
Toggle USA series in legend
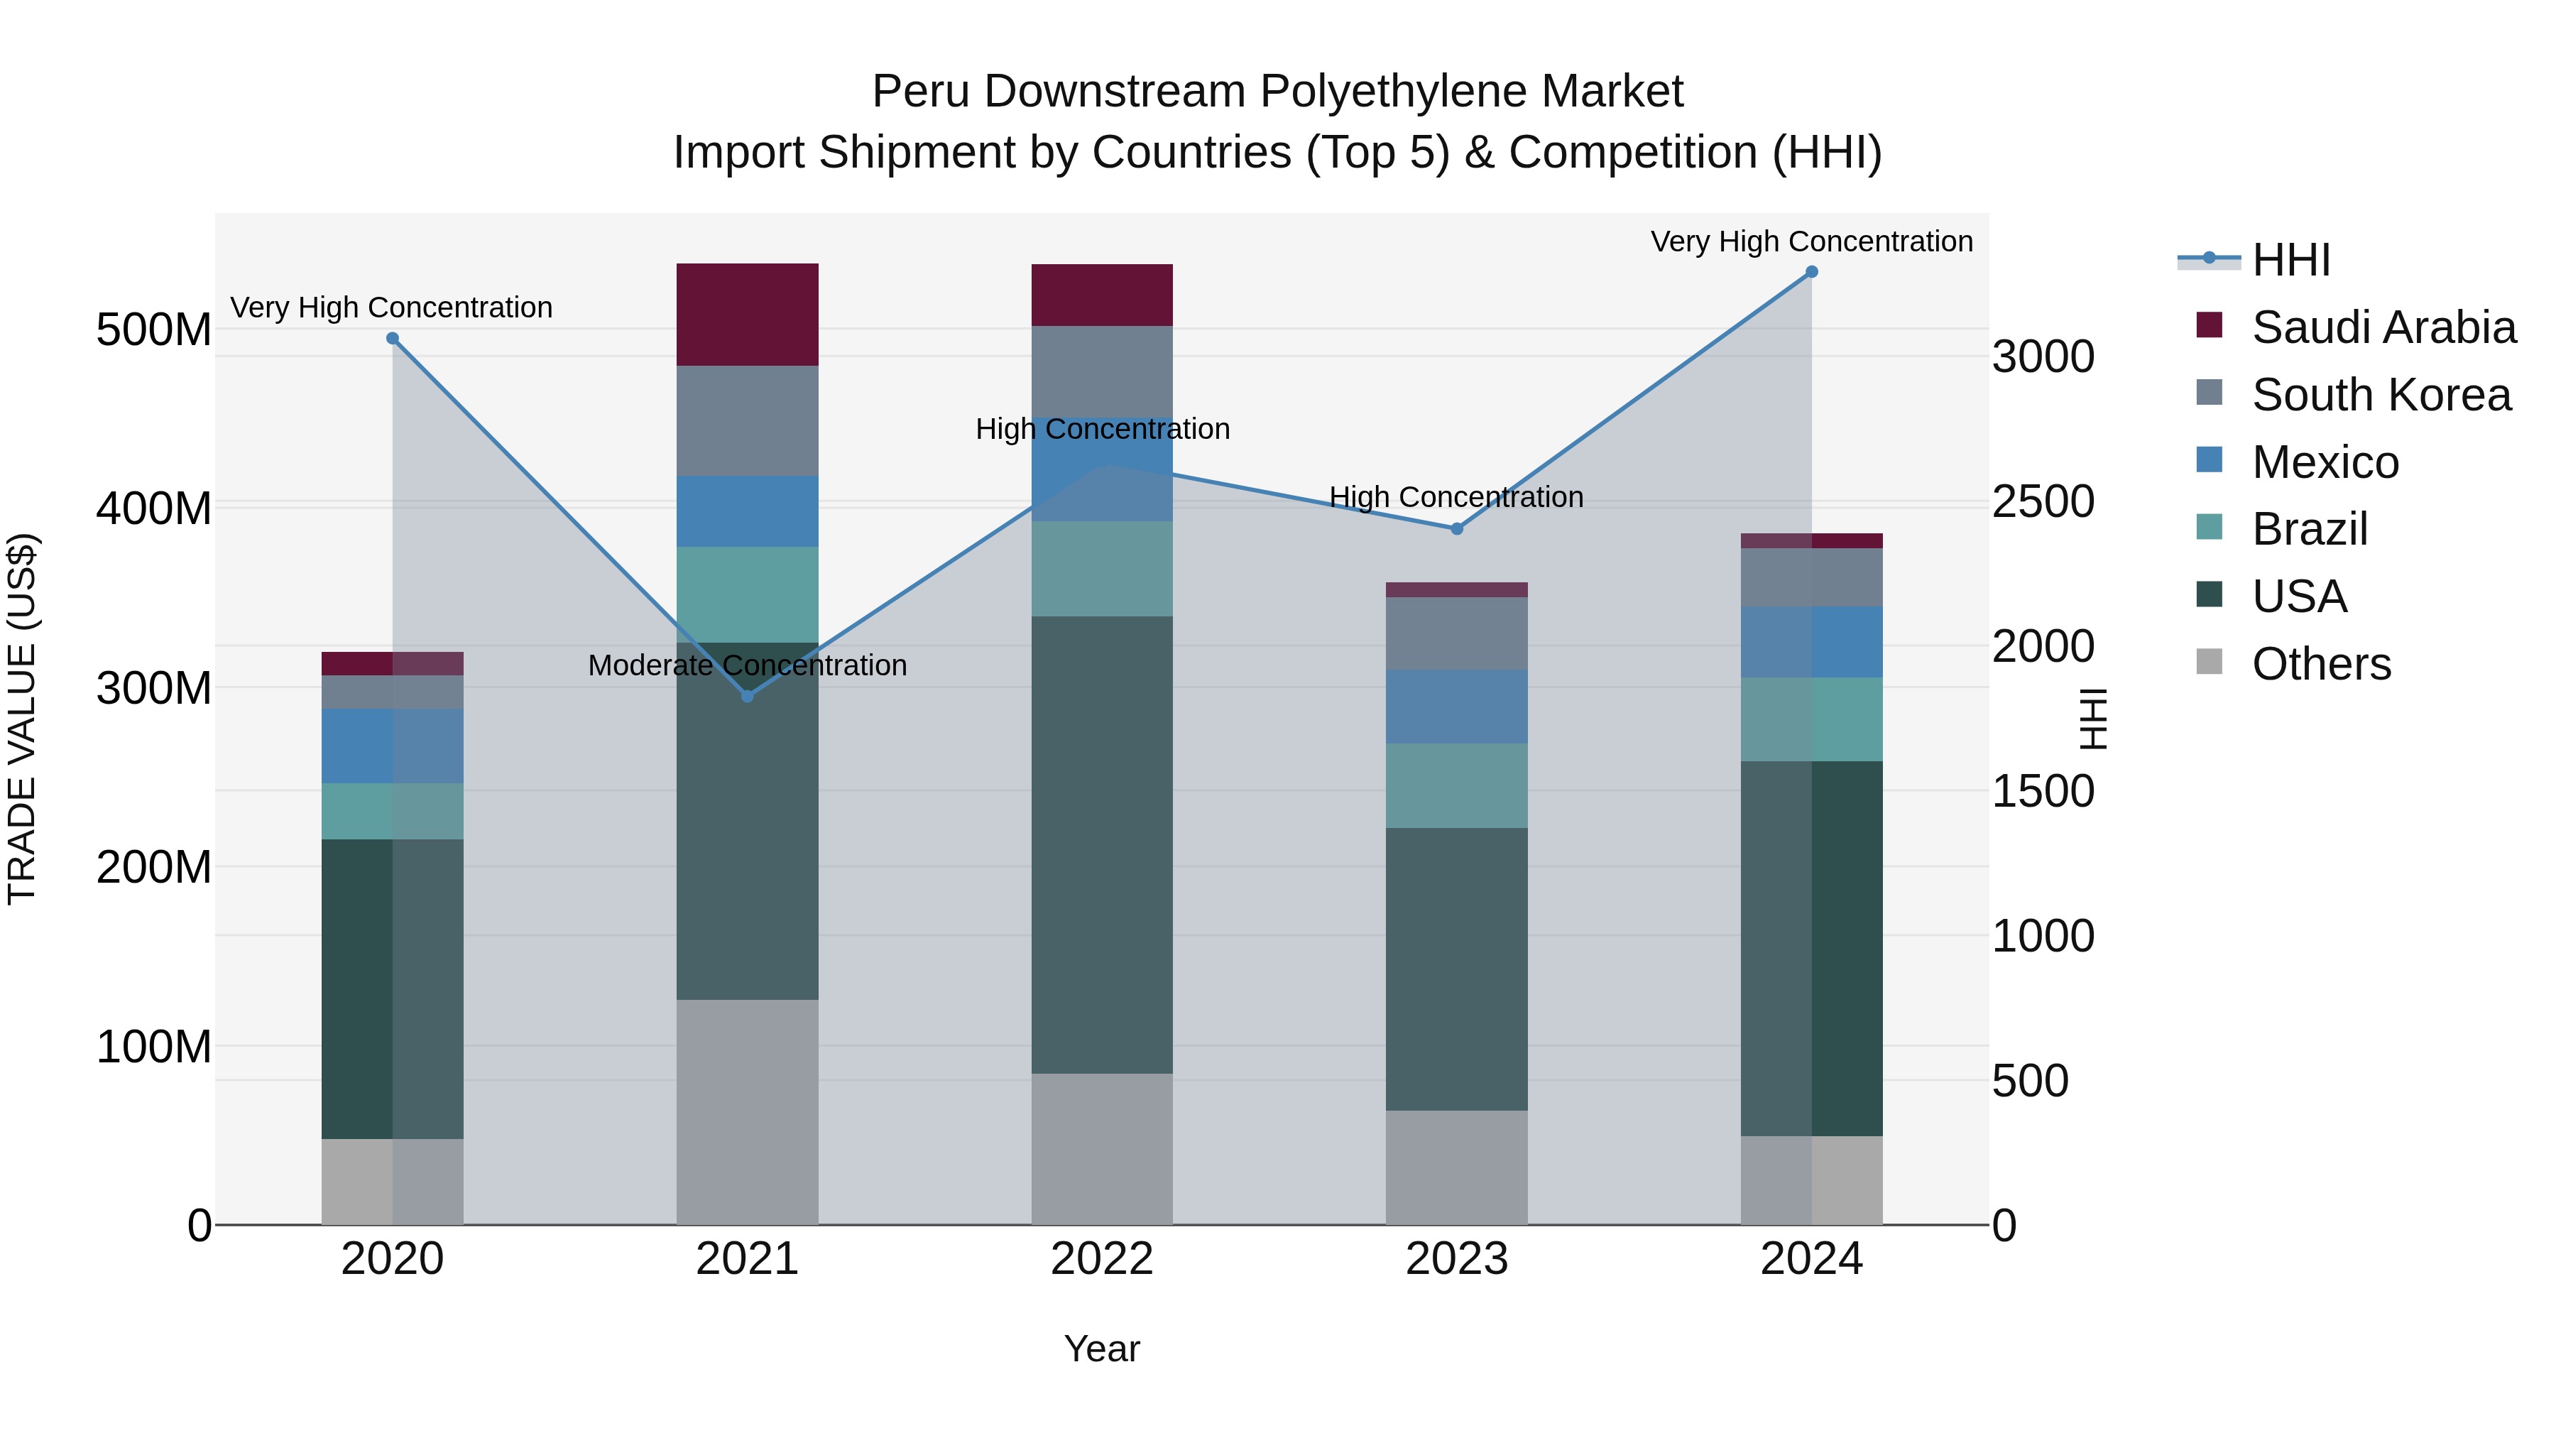2271,597
